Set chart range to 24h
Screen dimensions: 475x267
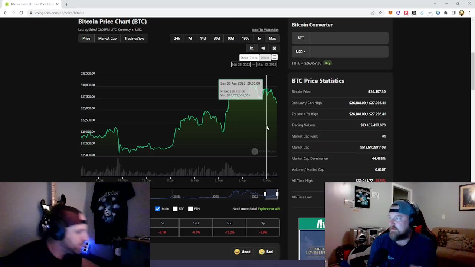[177, 38]
